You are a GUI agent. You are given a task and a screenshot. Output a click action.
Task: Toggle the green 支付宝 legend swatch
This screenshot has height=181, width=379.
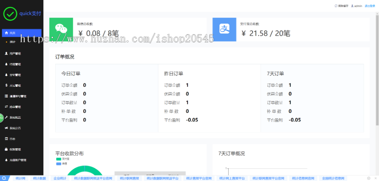click(x=58, y=159)
